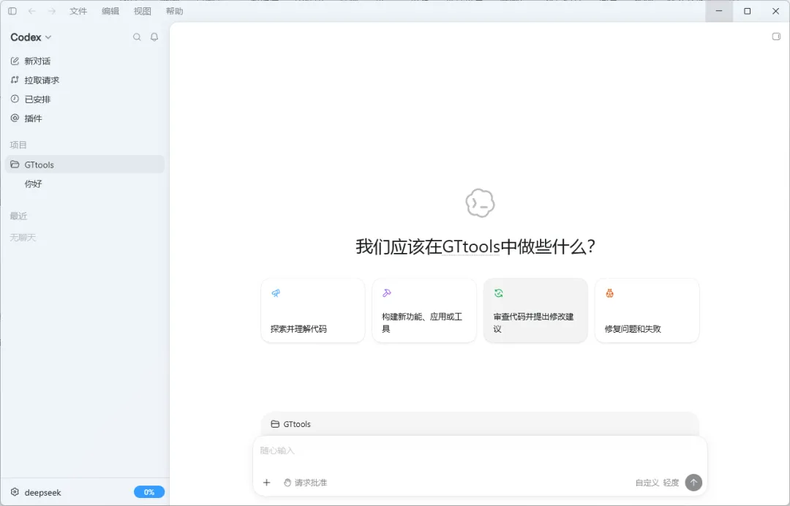Click the GTtools folder chip above input

tap(290, 424)
